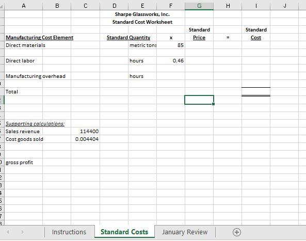The height and width of the screenshot is (241, 306).
Task: Add a new sheet with plus icon
Action: (237, 232)
